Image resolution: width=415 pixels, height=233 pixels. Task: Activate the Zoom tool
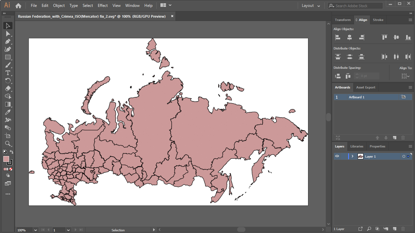[x=8, y=144]
